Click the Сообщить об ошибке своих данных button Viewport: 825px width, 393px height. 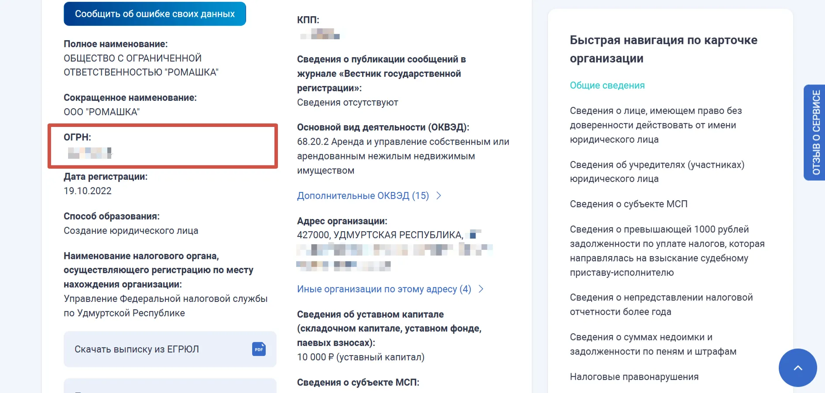[155, 14]
